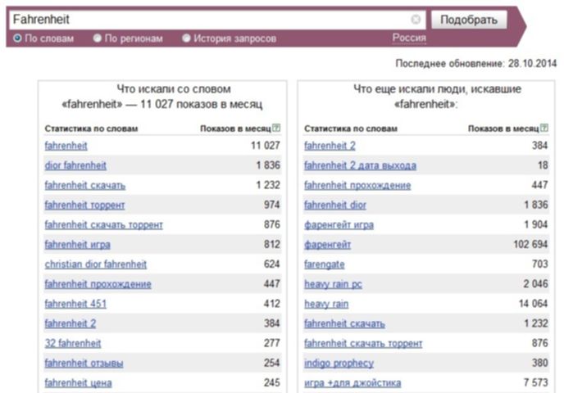The width and height of the screenshot is (564, 393).
Task: Click right table 'Статистика по словам' header
Action: point(351,129)
